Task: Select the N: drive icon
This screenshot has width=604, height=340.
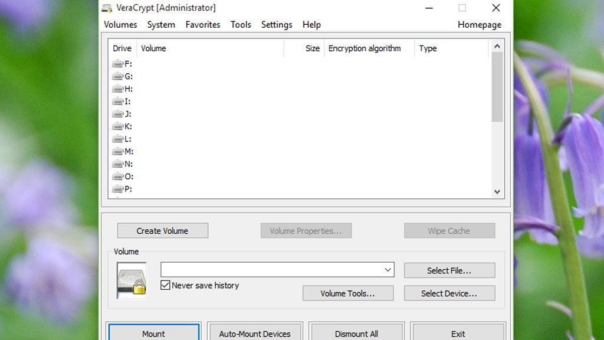Action: coord(117,164)
